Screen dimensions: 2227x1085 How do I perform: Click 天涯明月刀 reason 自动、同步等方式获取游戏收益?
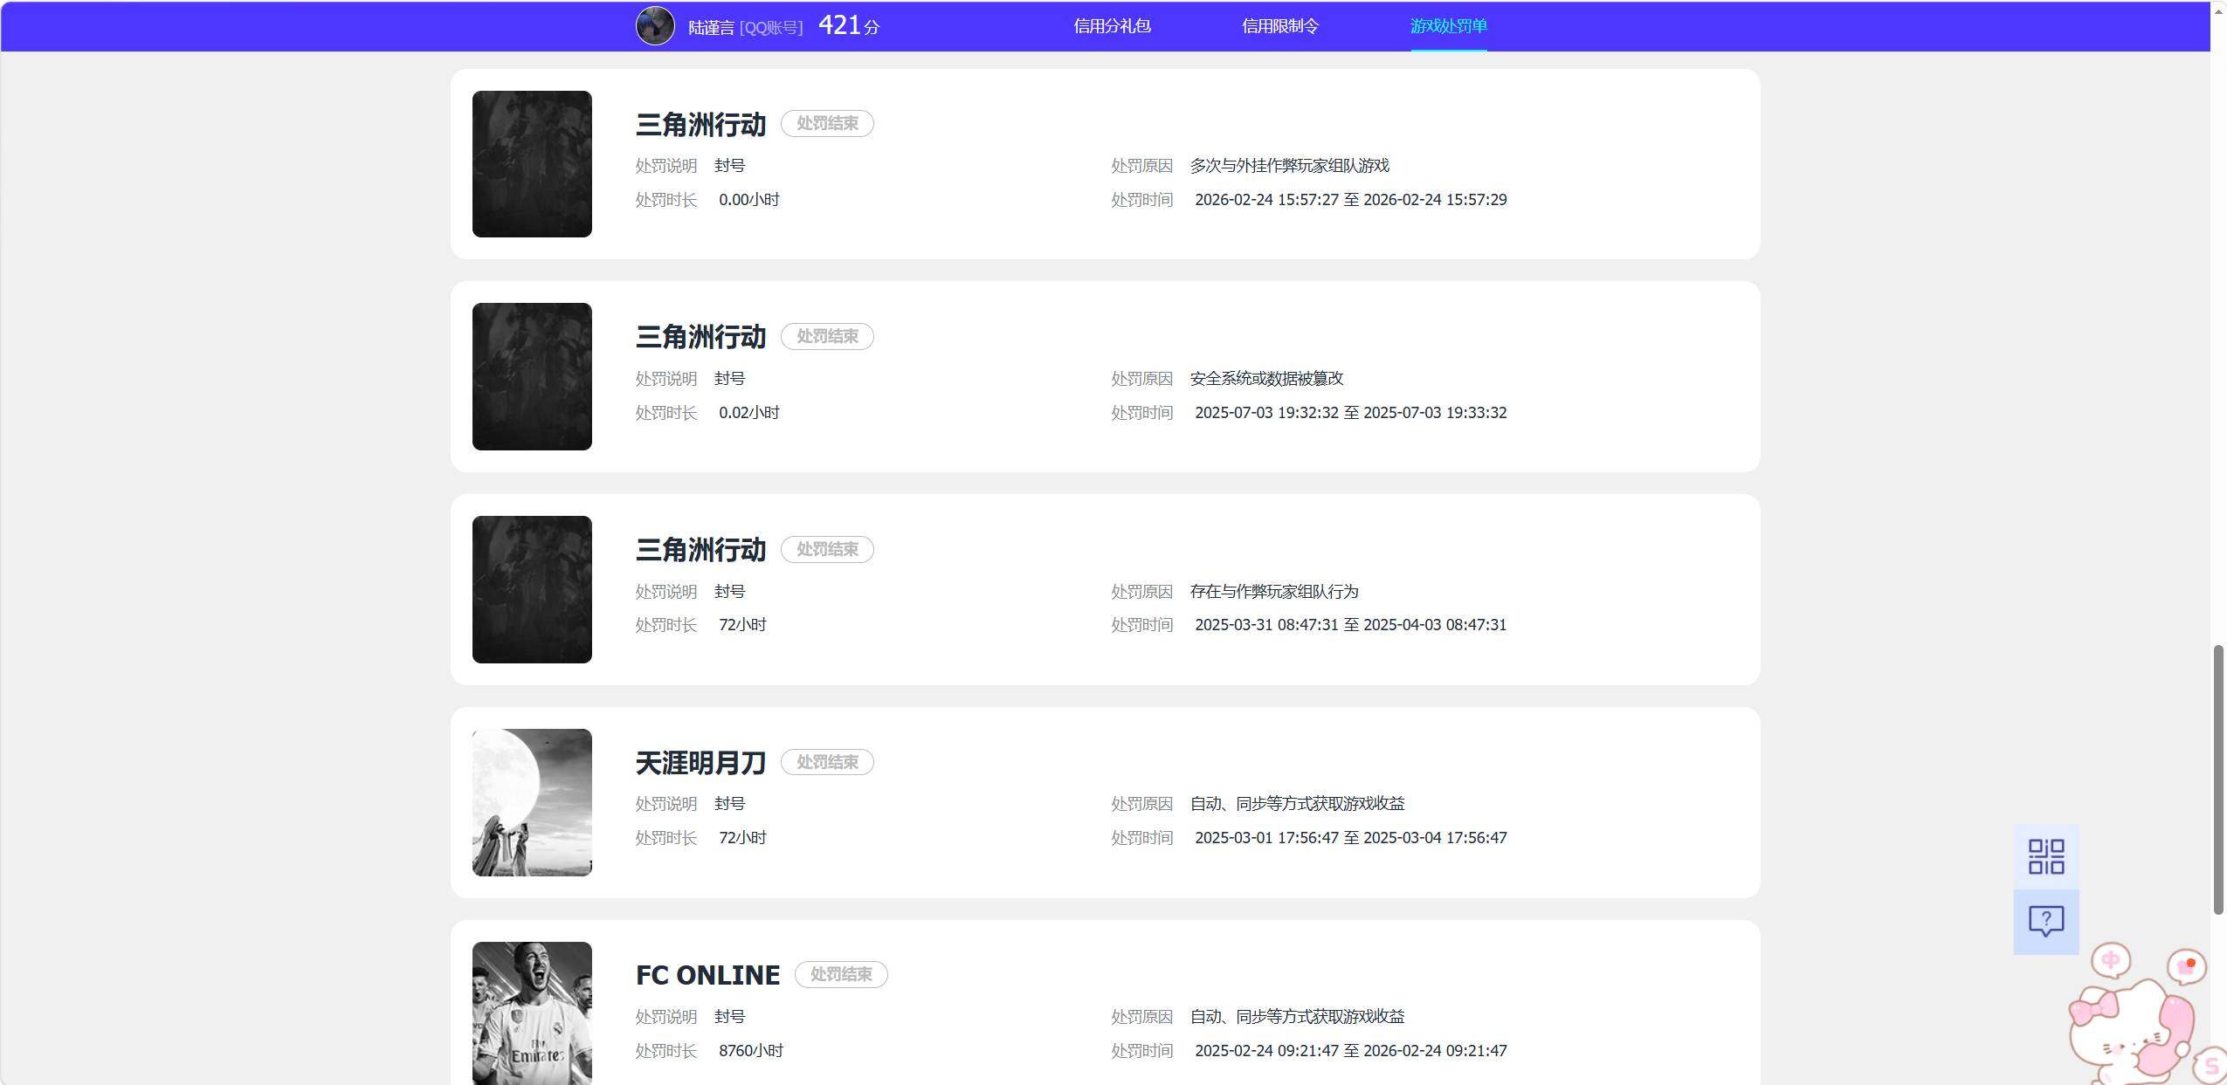point(1297,804)
